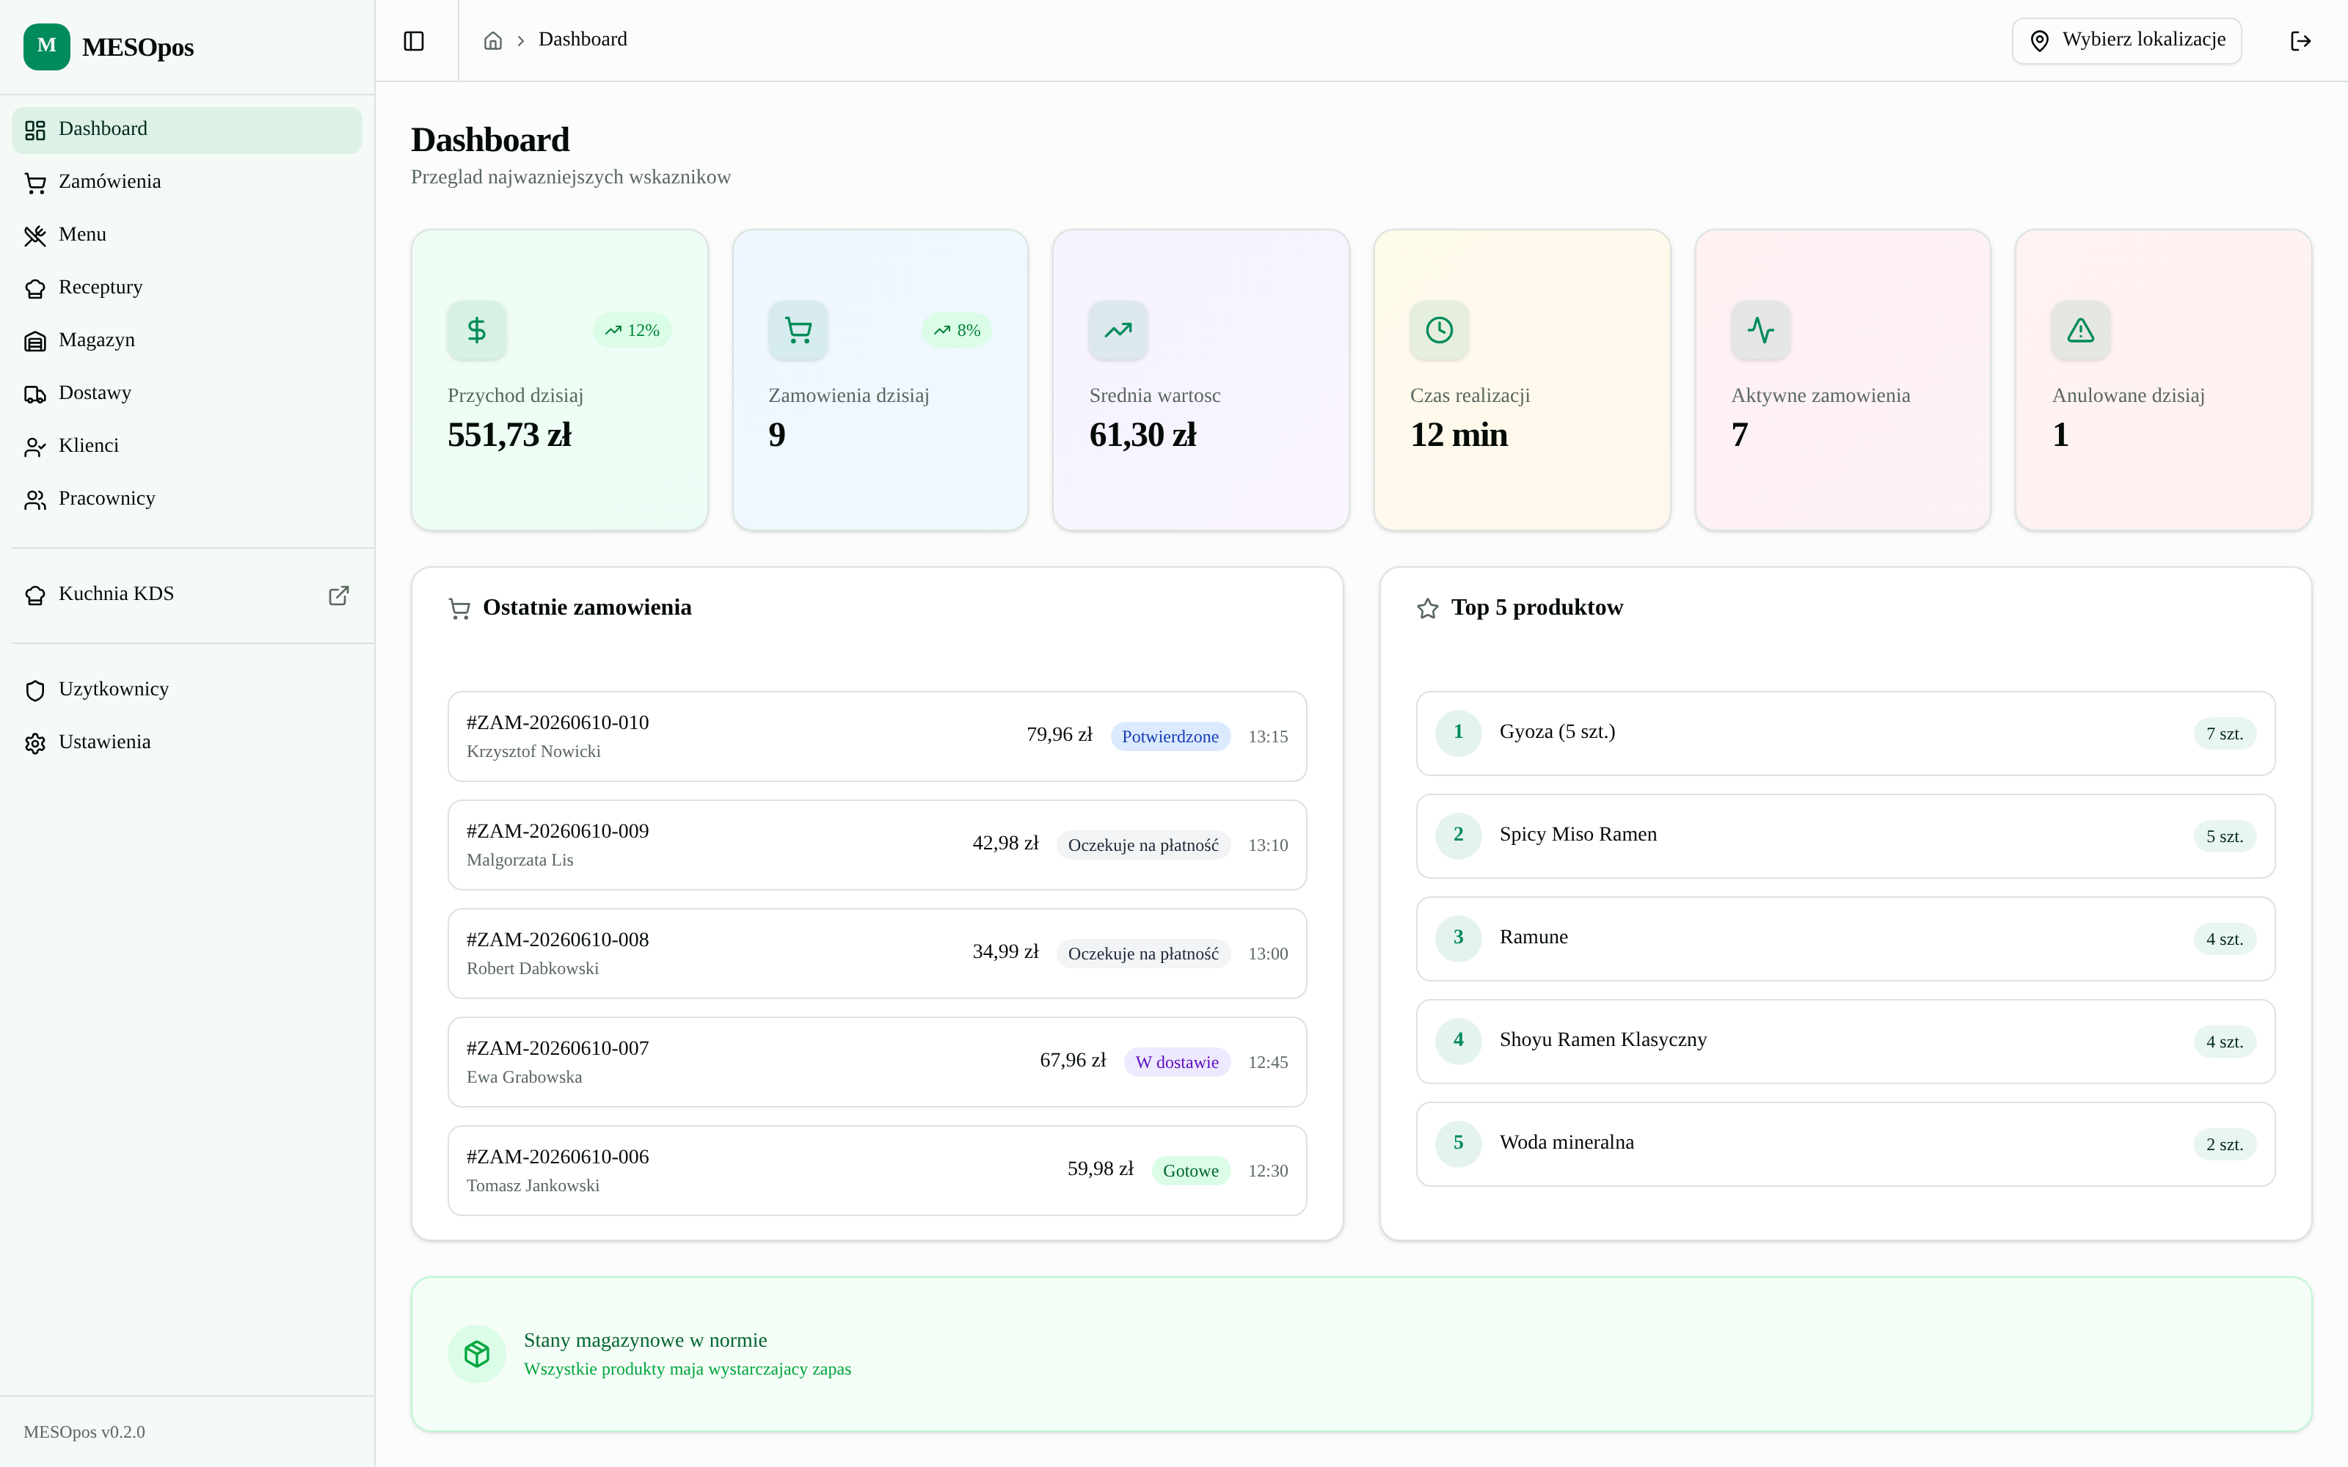Image resolution: width=2348 pixels, height=1467 pixels.
Task: Click the Magazyn warehouse icon
Action: point(35,342)
